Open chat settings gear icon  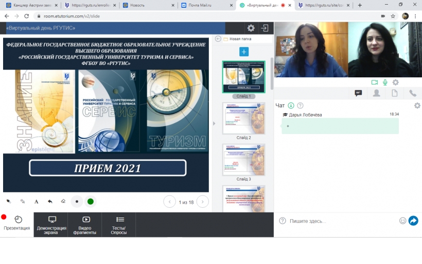click(x=417, y=105)
